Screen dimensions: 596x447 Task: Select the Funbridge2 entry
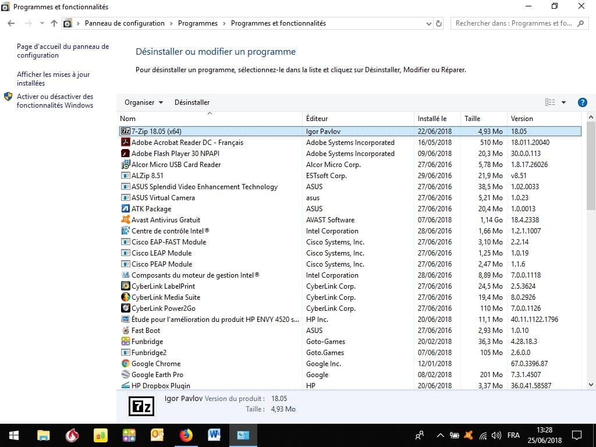[x=350, y=352]
